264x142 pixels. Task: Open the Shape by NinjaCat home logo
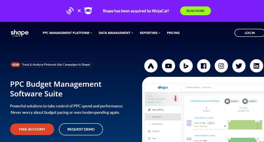20,33
